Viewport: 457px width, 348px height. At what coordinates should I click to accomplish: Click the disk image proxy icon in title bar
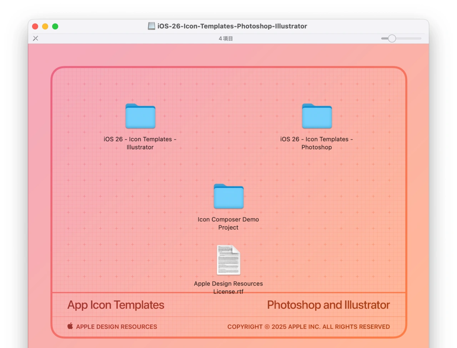click(152, 26)
